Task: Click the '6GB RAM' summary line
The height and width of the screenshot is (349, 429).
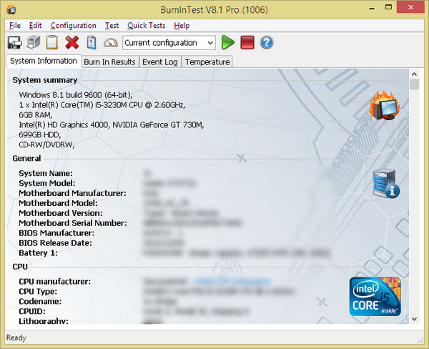Action: click(x=35, y=114)
